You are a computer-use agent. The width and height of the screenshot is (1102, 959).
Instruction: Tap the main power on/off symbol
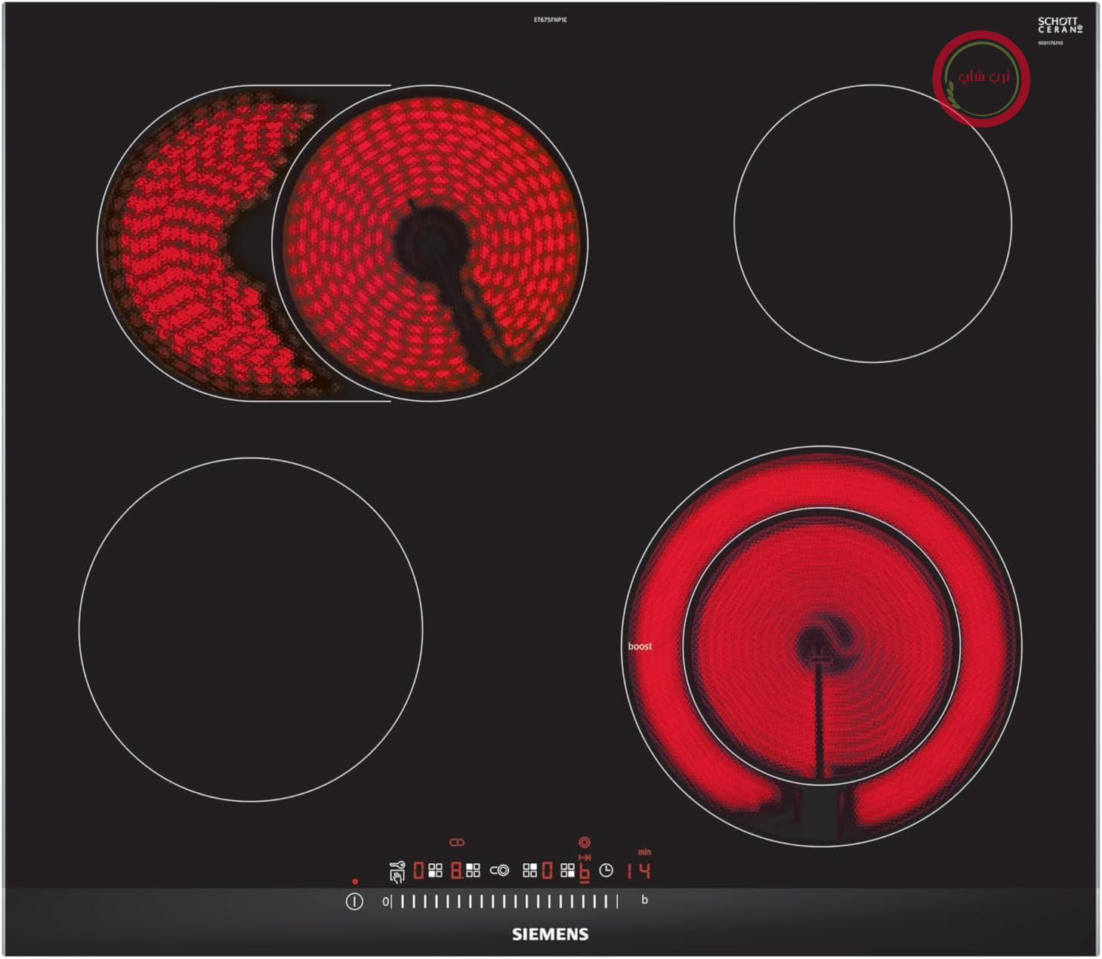point(354,901)
